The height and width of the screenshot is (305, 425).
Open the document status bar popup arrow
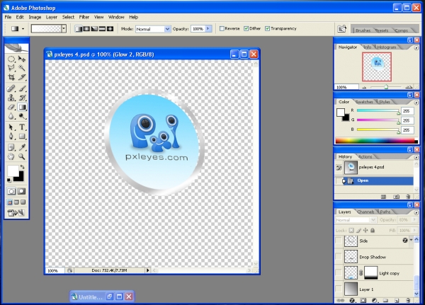(148, 270)
